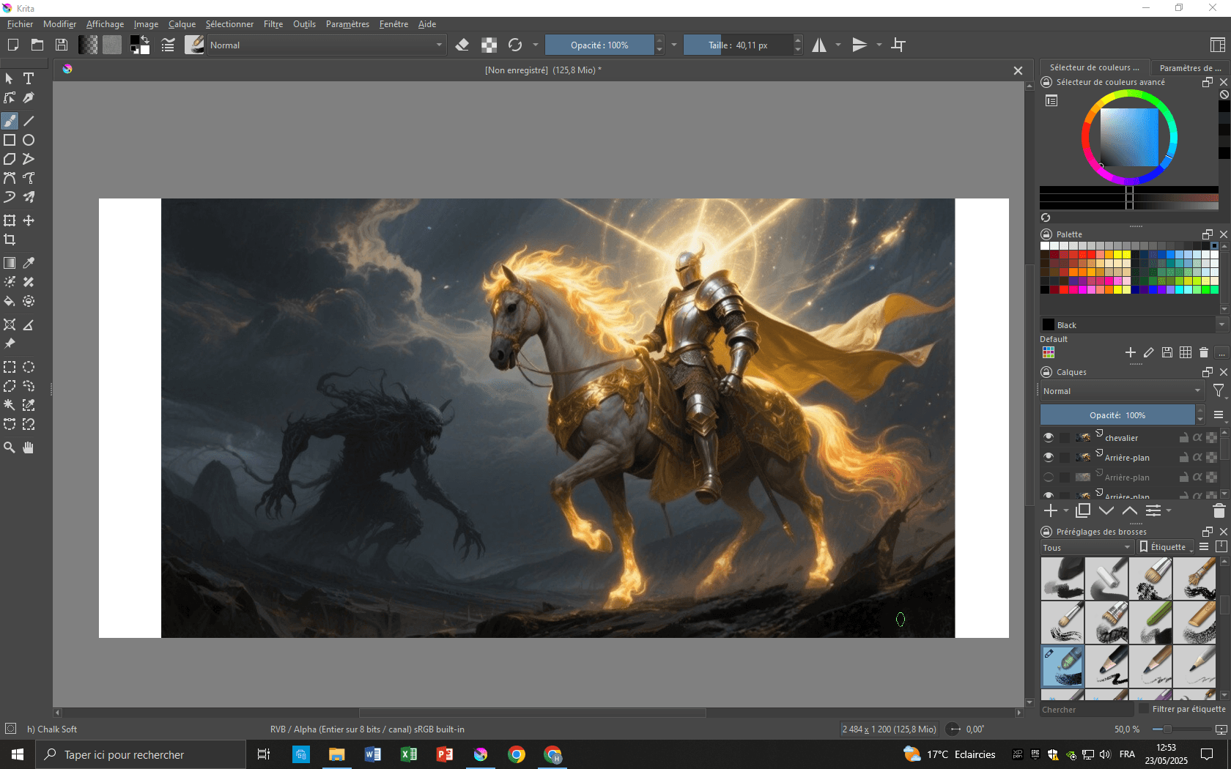Select the Pan hand tool

[x=29, y=447]
